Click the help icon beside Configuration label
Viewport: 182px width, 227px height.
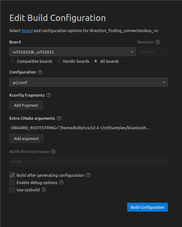[40, 72]
